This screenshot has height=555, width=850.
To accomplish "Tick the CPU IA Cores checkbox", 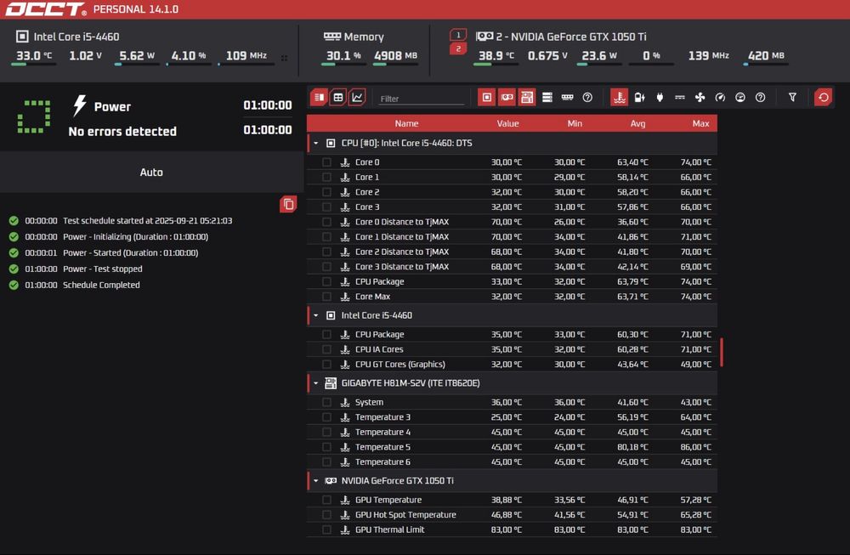I will [x=326, y=349].
